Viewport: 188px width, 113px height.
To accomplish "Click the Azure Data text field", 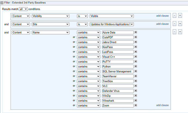I will point(118,33).
